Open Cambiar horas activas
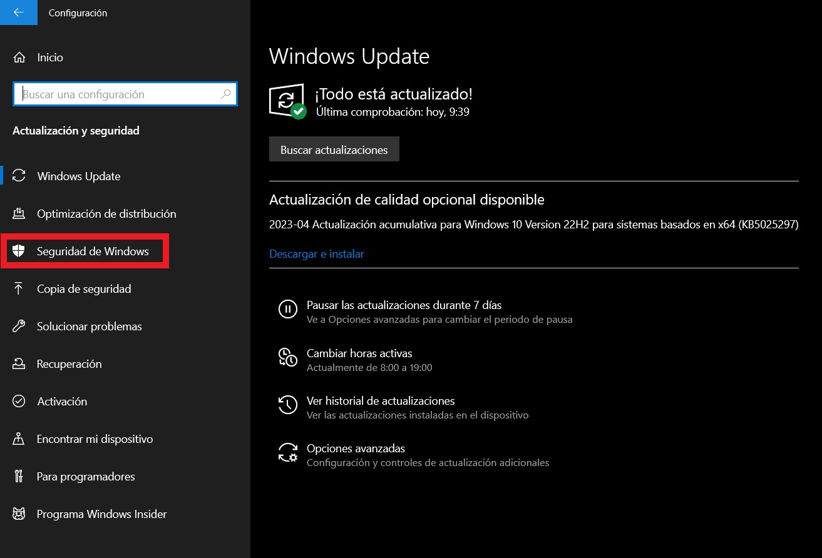 coord(359,353)
